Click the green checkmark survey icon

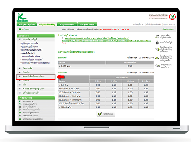coord(20,101)
